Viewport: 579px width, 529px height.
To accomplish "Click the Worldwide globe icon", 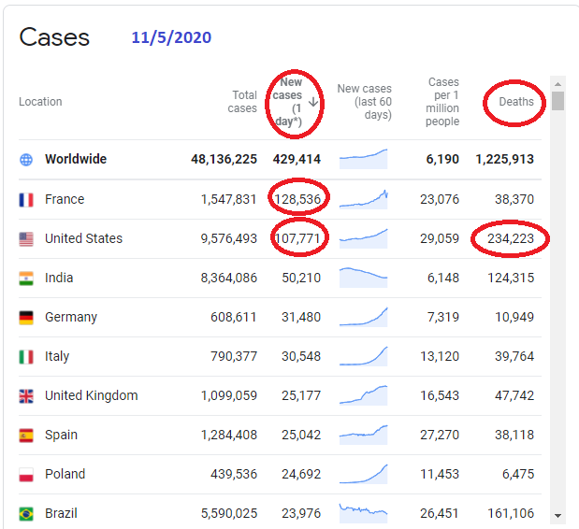I will click(26, 160).
